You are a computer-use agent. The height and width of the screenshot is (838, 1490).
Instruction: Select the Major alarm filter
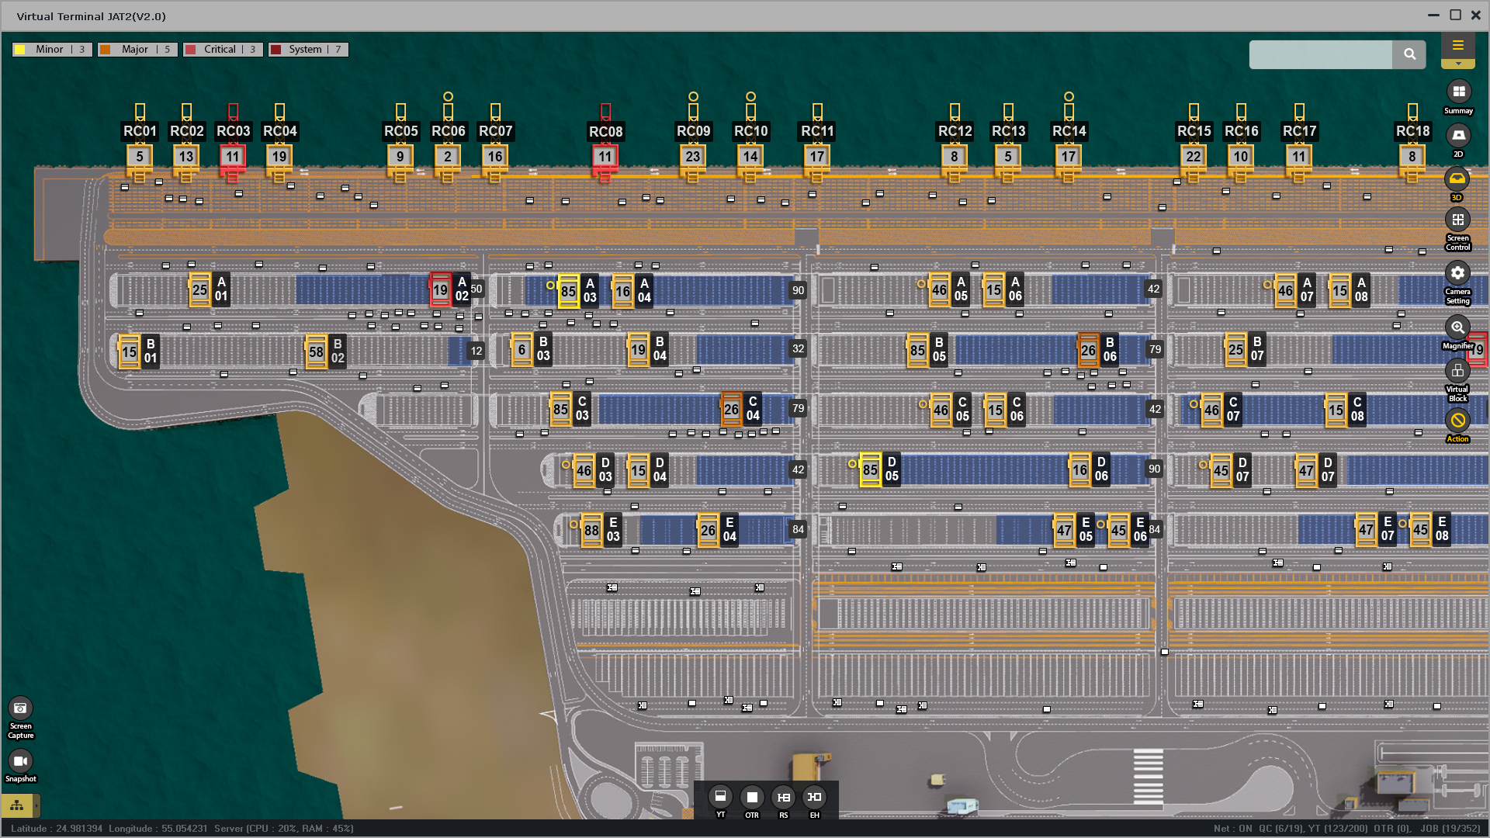pyautogui.click(x=137, y=50)
